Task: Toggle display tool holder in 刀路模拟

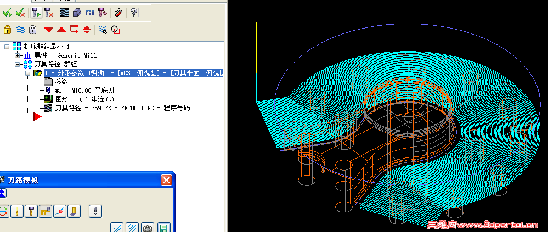Action: tap(31, 211)
